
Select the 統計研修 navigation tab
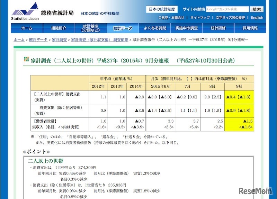[x=218, y=28]
